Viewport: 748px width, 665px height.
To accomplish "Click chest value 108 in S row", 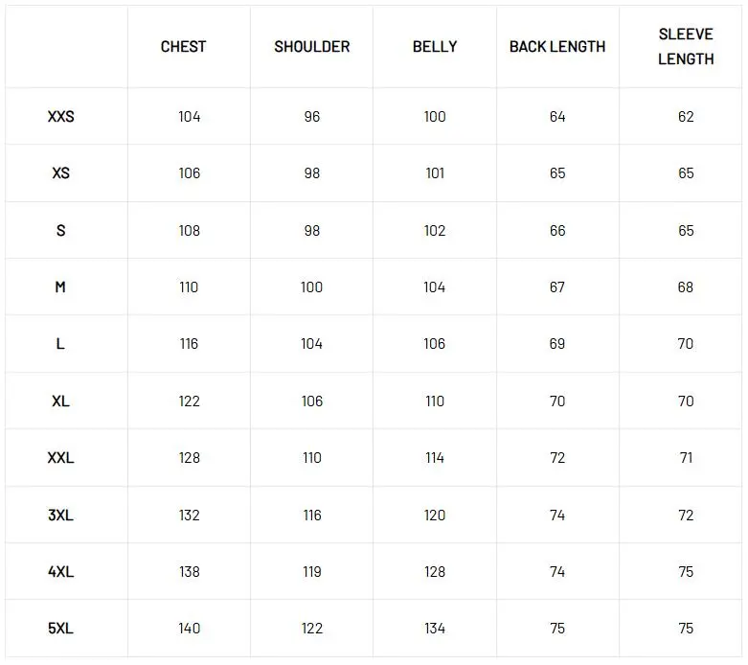I will (189, 231).
